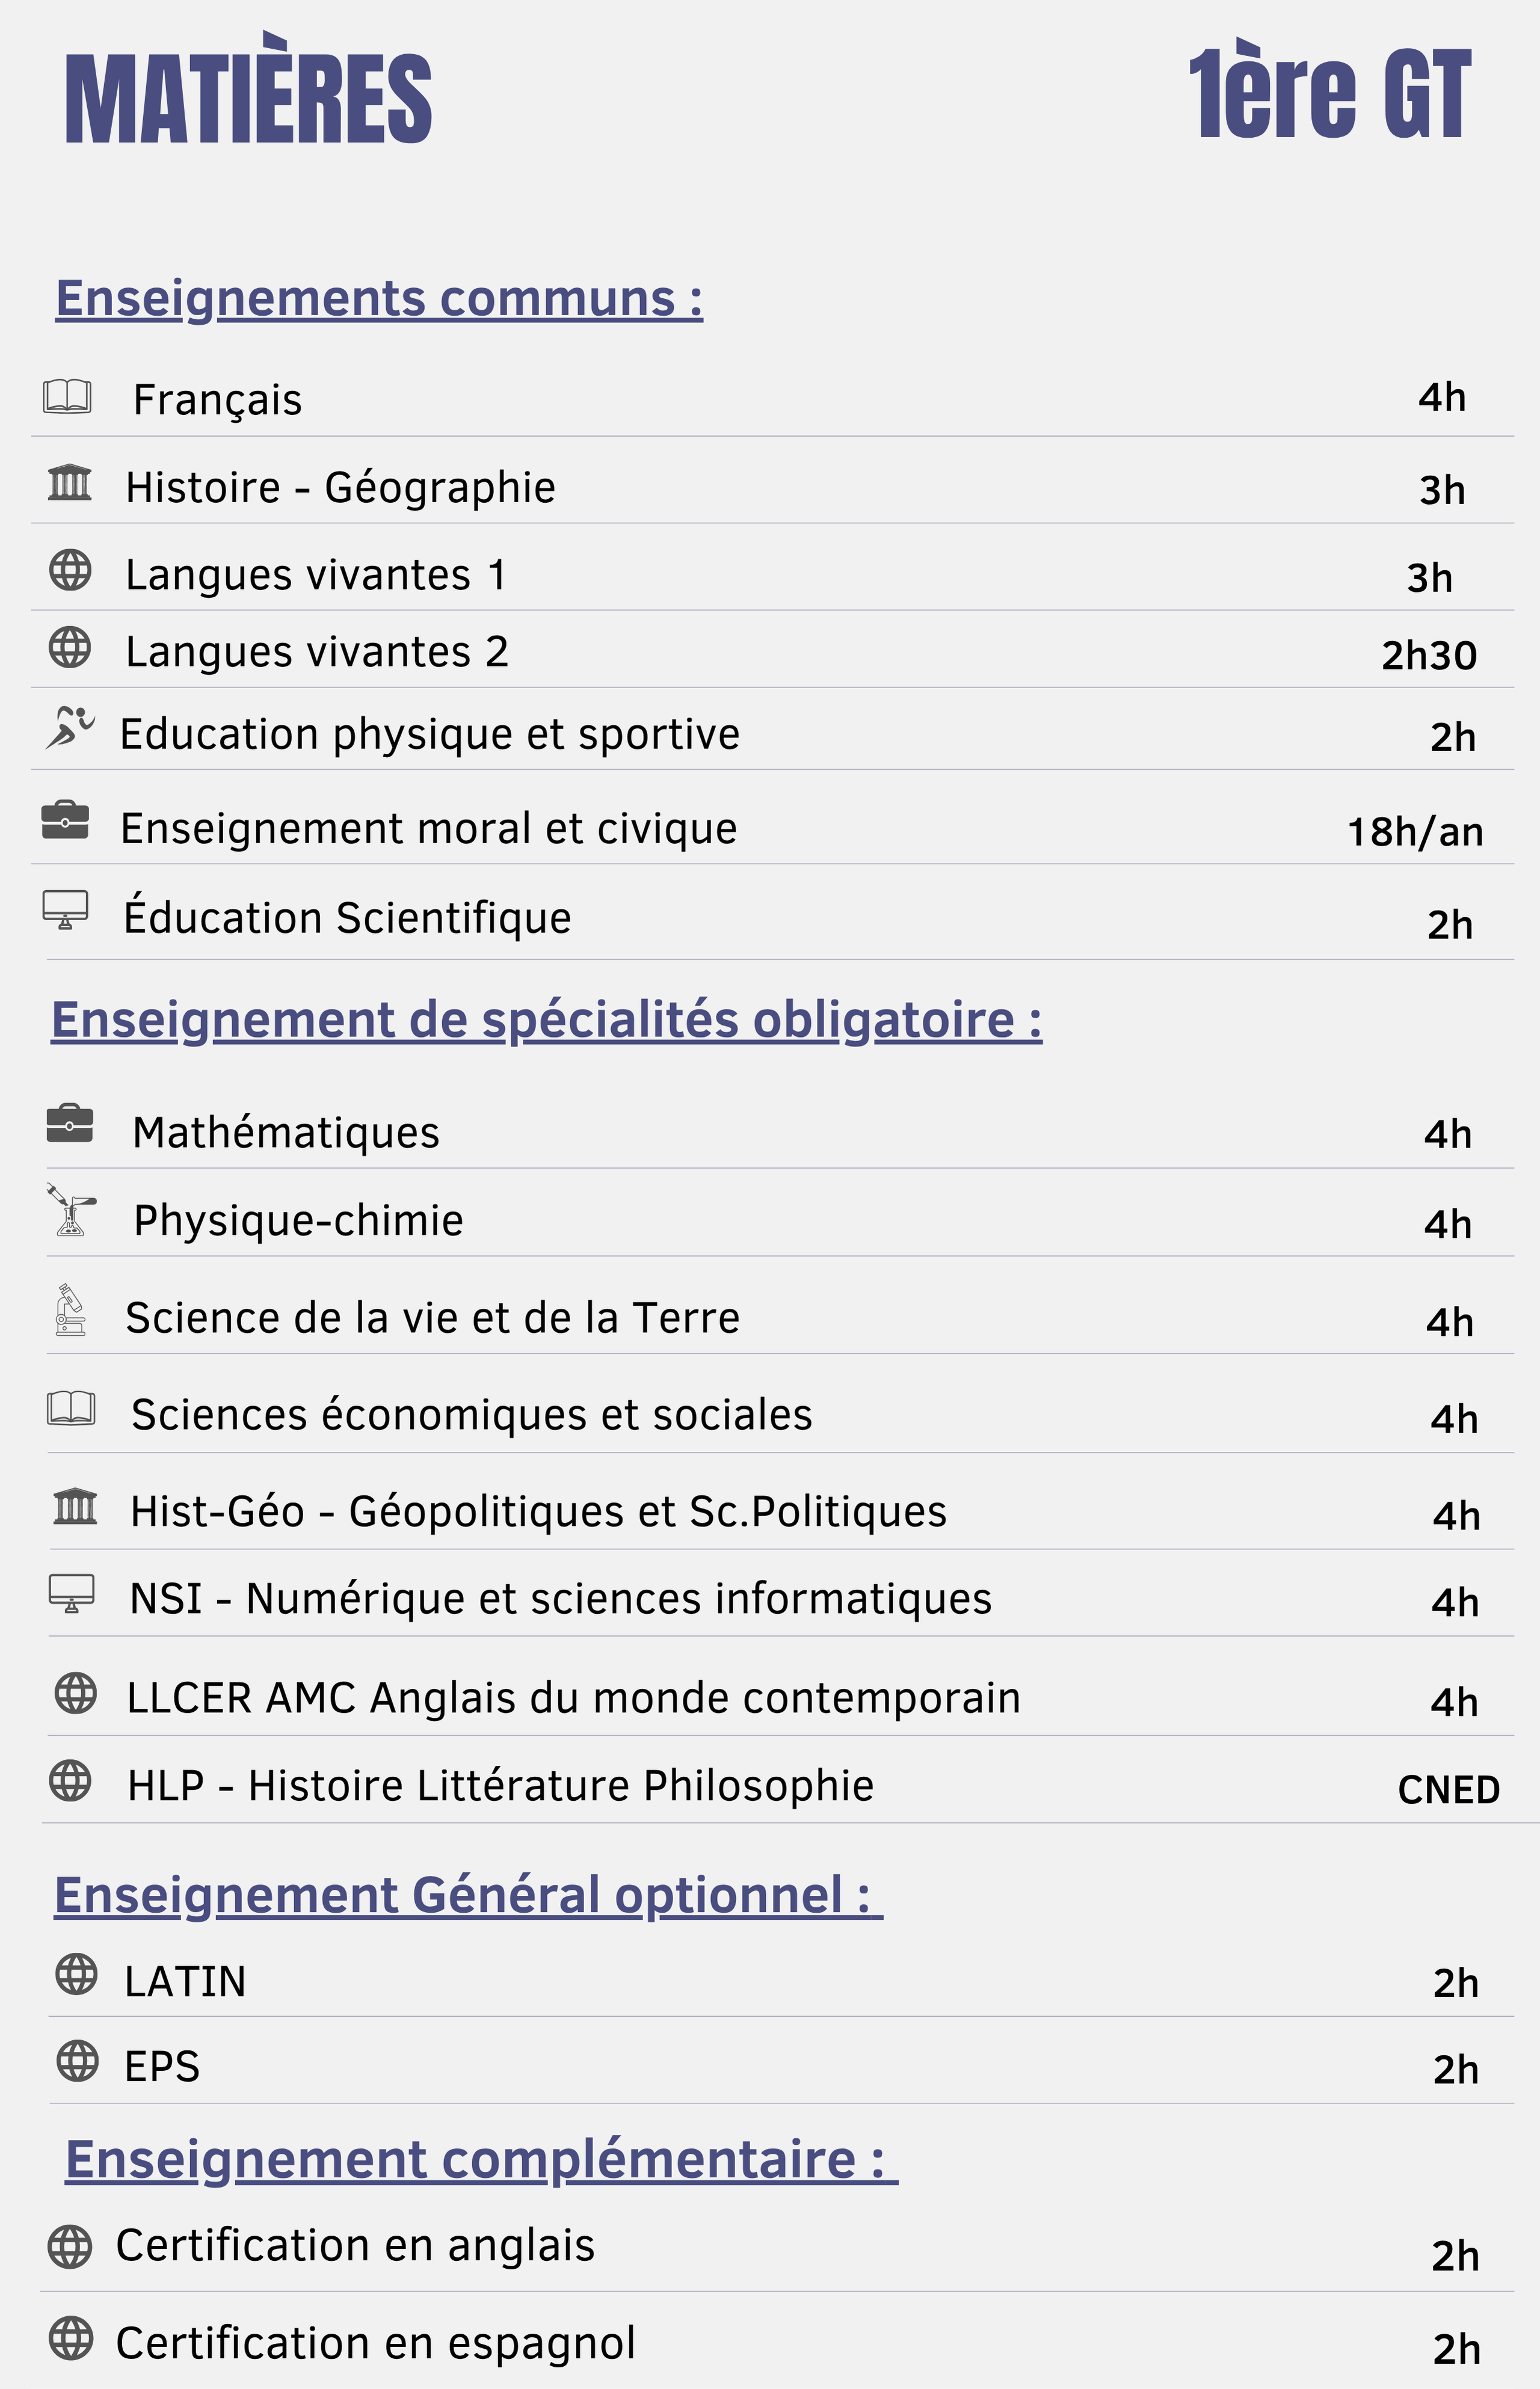Click the Enseignement Général optionnel heading

[x=468, y=1895]
